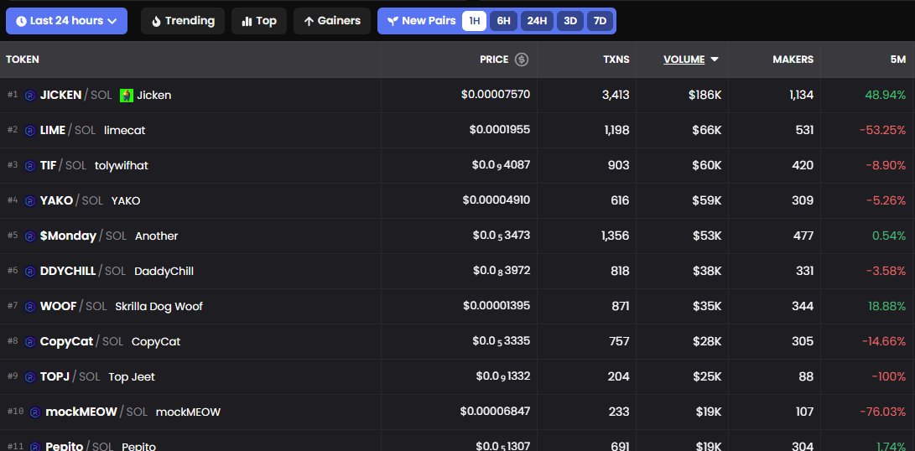Click CopyCat's -14.66% change
915x451 pixels.
tap(883, 341)
